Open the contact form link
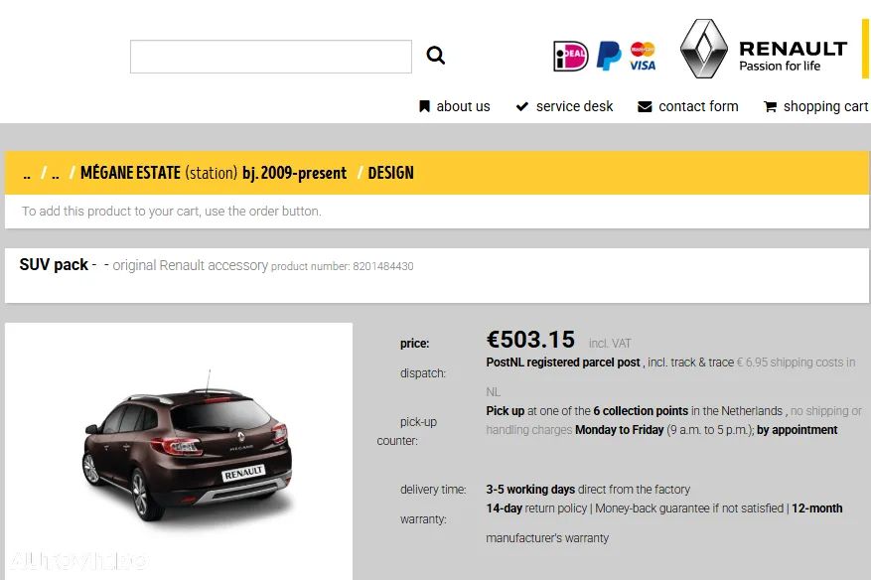 tap(698, 106)
